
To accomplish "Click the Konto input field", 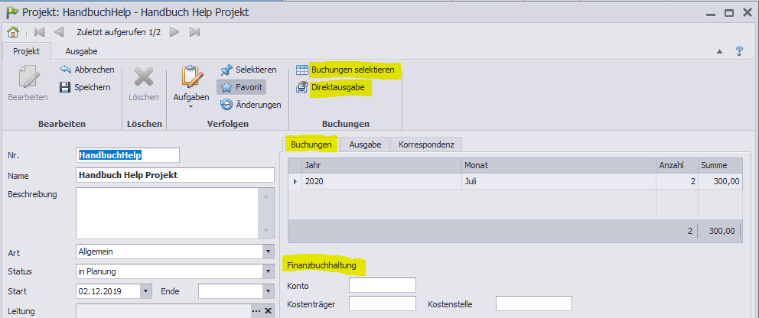I will (383, 285).
